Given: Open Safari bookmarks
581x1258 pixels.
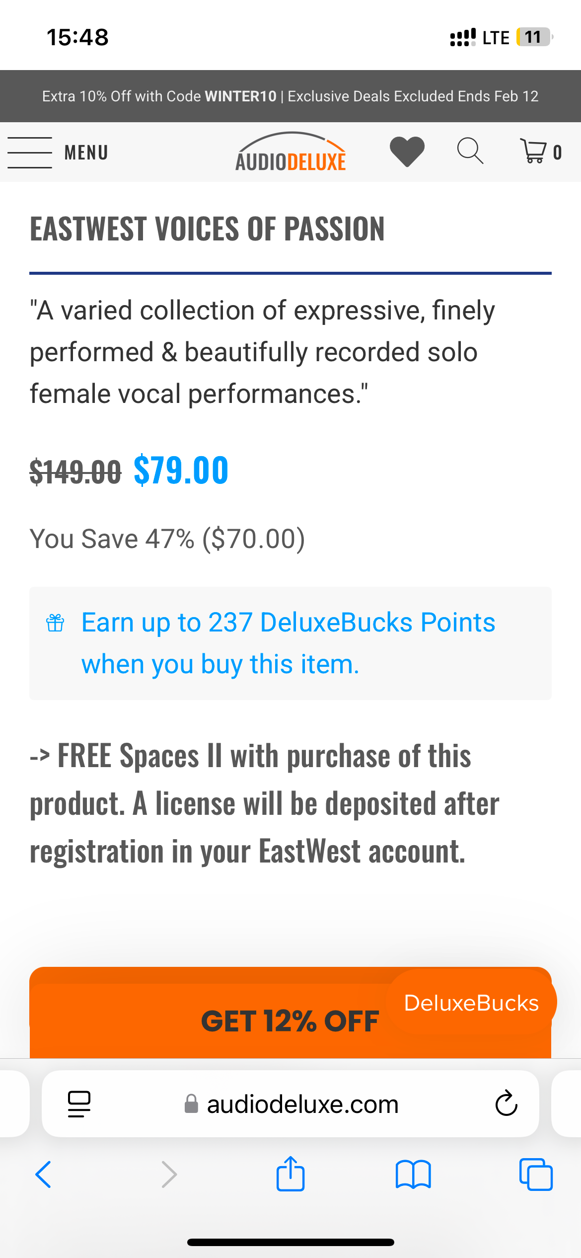Looking at the screenshot, I should 413,1175.
